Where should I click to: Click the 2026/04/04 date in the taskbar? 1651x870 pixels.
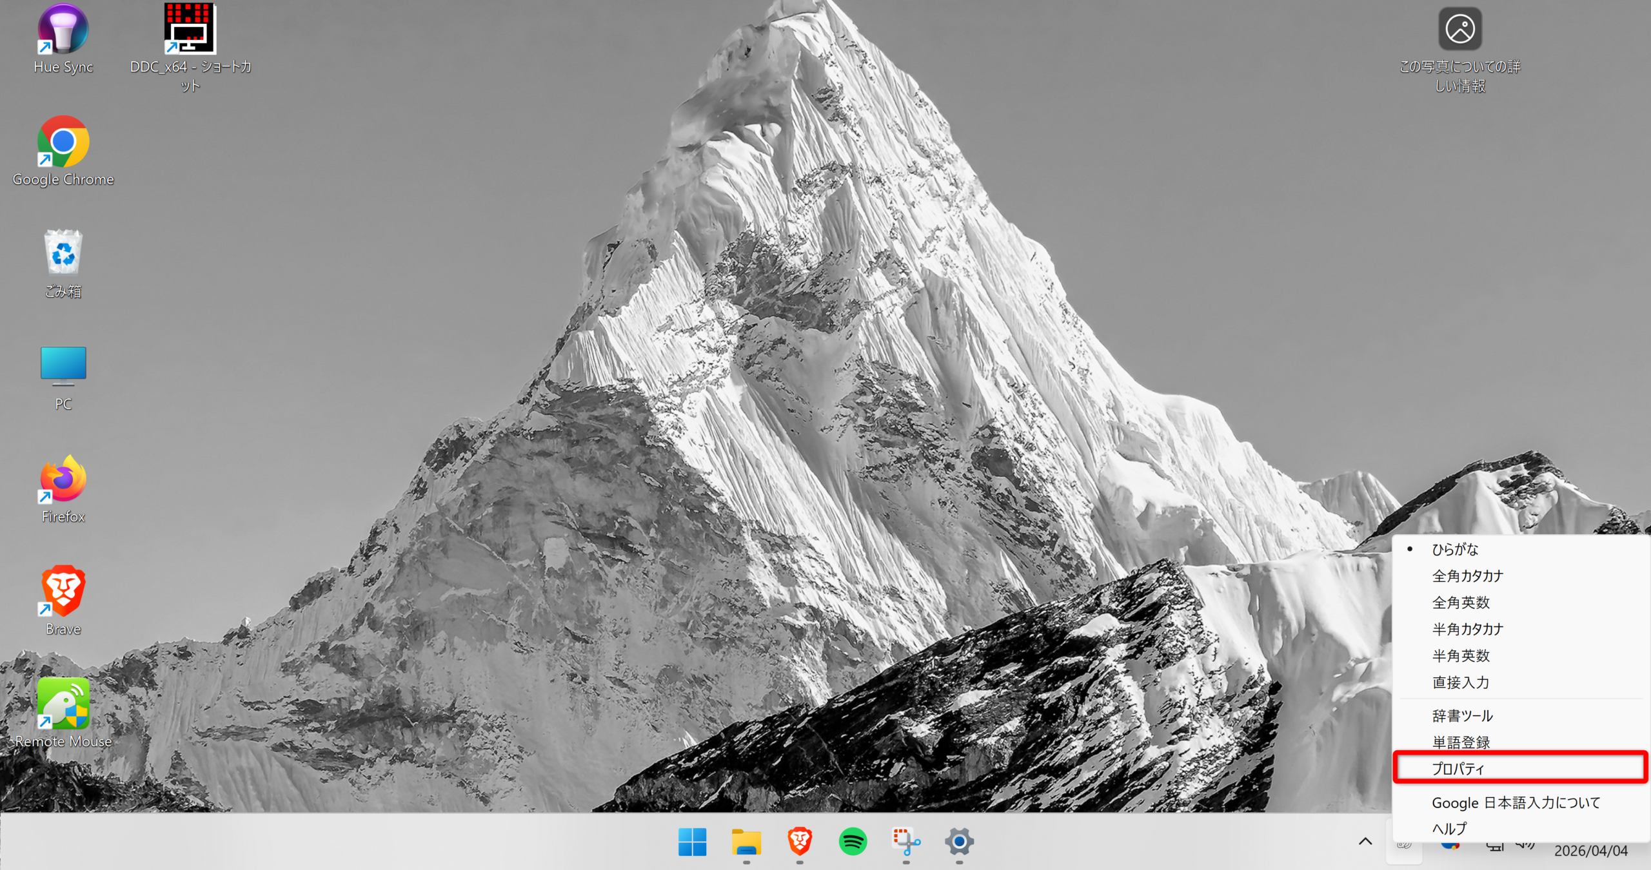tap(1590, 851)
